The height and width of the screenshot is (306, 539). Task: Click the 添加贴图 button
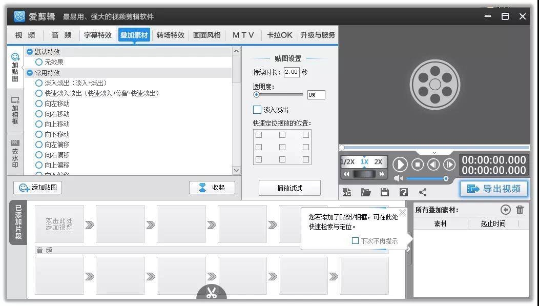pyautogui.click(x=38, y=188)
